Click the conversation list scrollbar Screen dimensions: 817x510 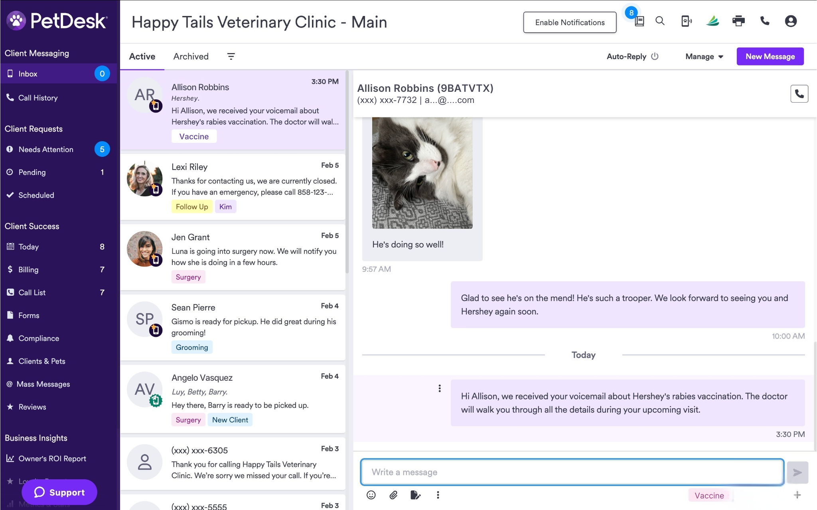347,172
